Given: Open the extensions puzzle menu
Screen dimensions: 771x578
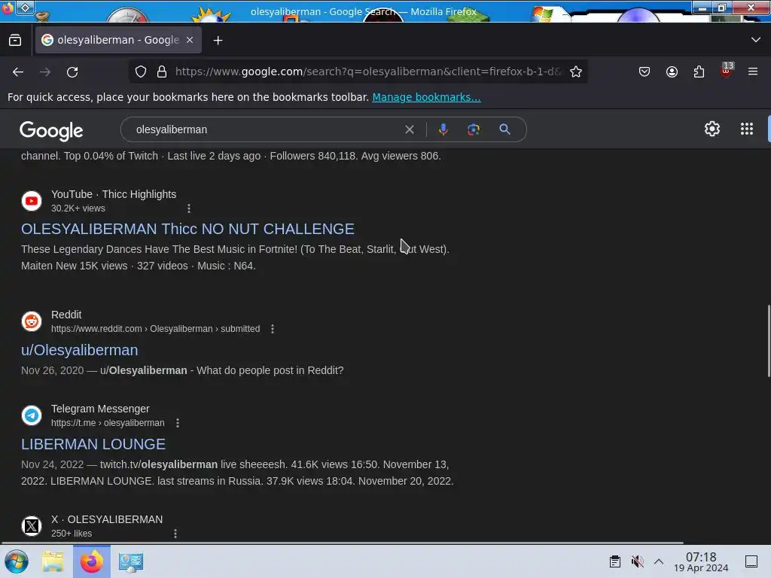Looking at the screenshot, I should click(699, 71).
